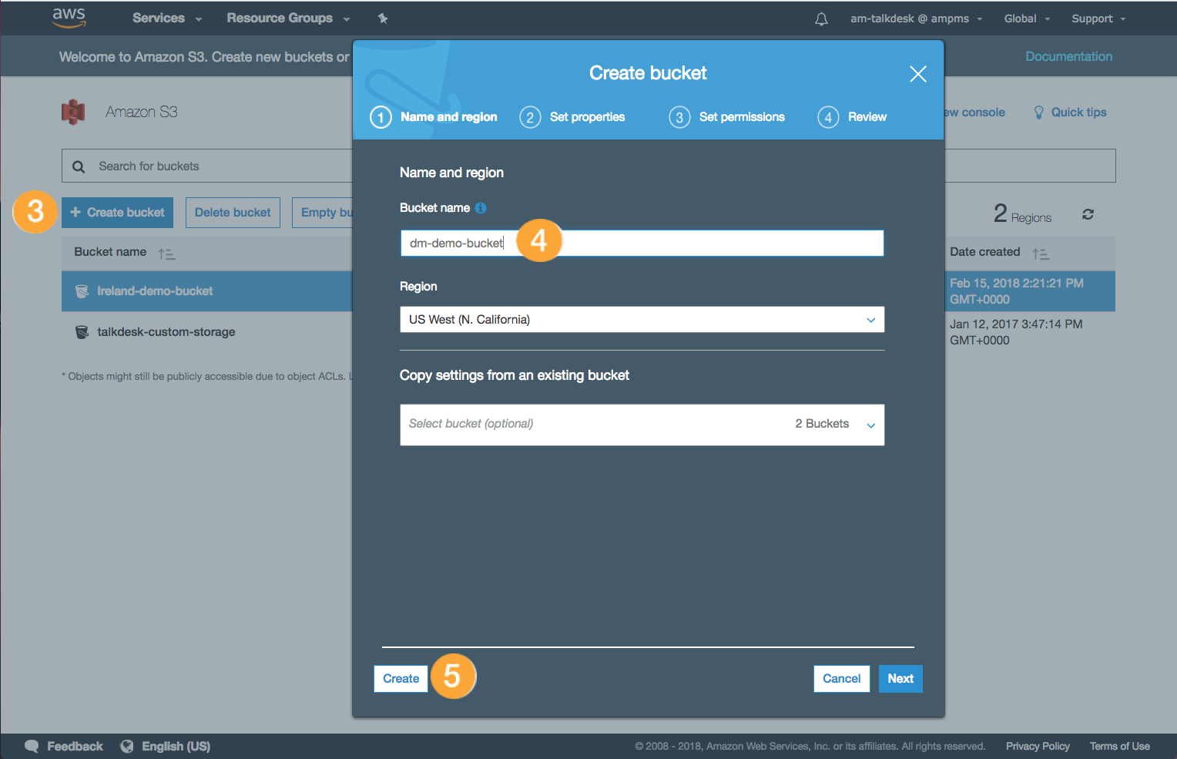Click the Cancel button
This screenshot has height=759, width=1177.
(x=841, y=679)
